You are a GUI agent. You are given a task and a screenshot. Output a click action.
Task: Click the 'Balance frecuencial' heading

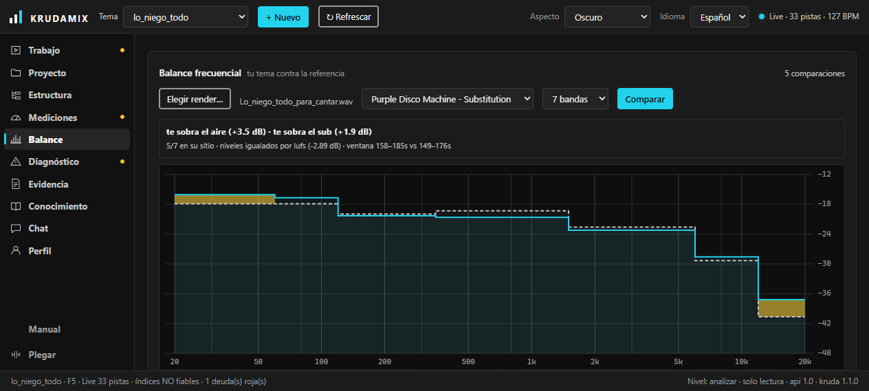[200, 73]
